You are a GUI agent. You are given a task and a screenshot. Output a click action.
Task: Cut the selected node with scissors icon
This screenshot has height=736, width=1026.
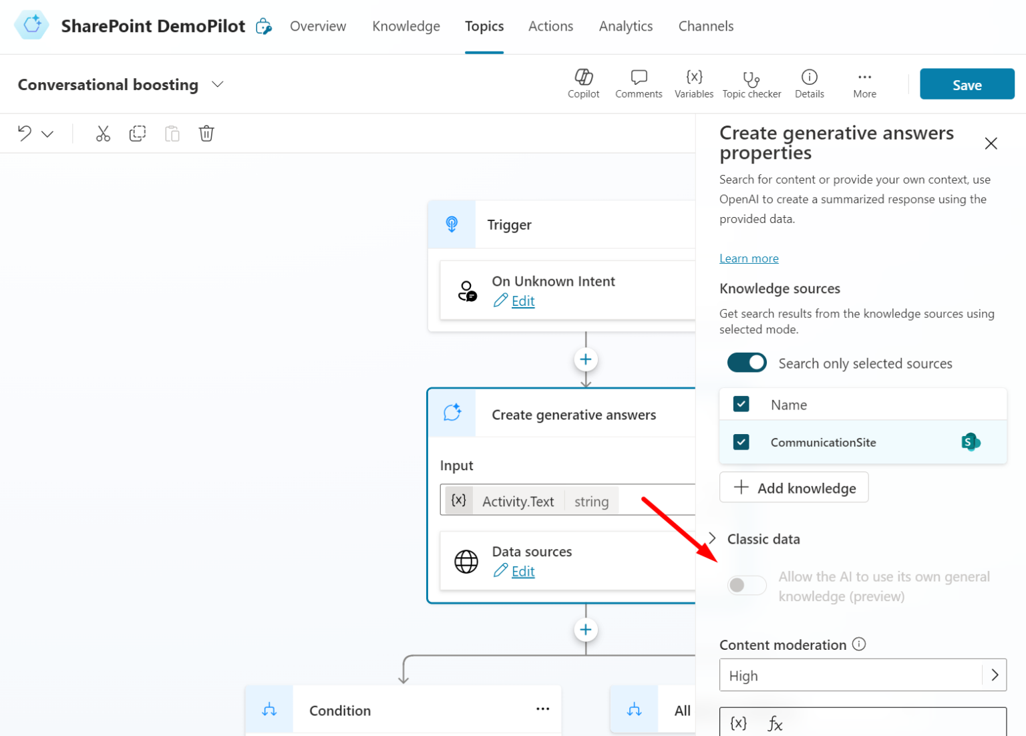pos(103,133)
